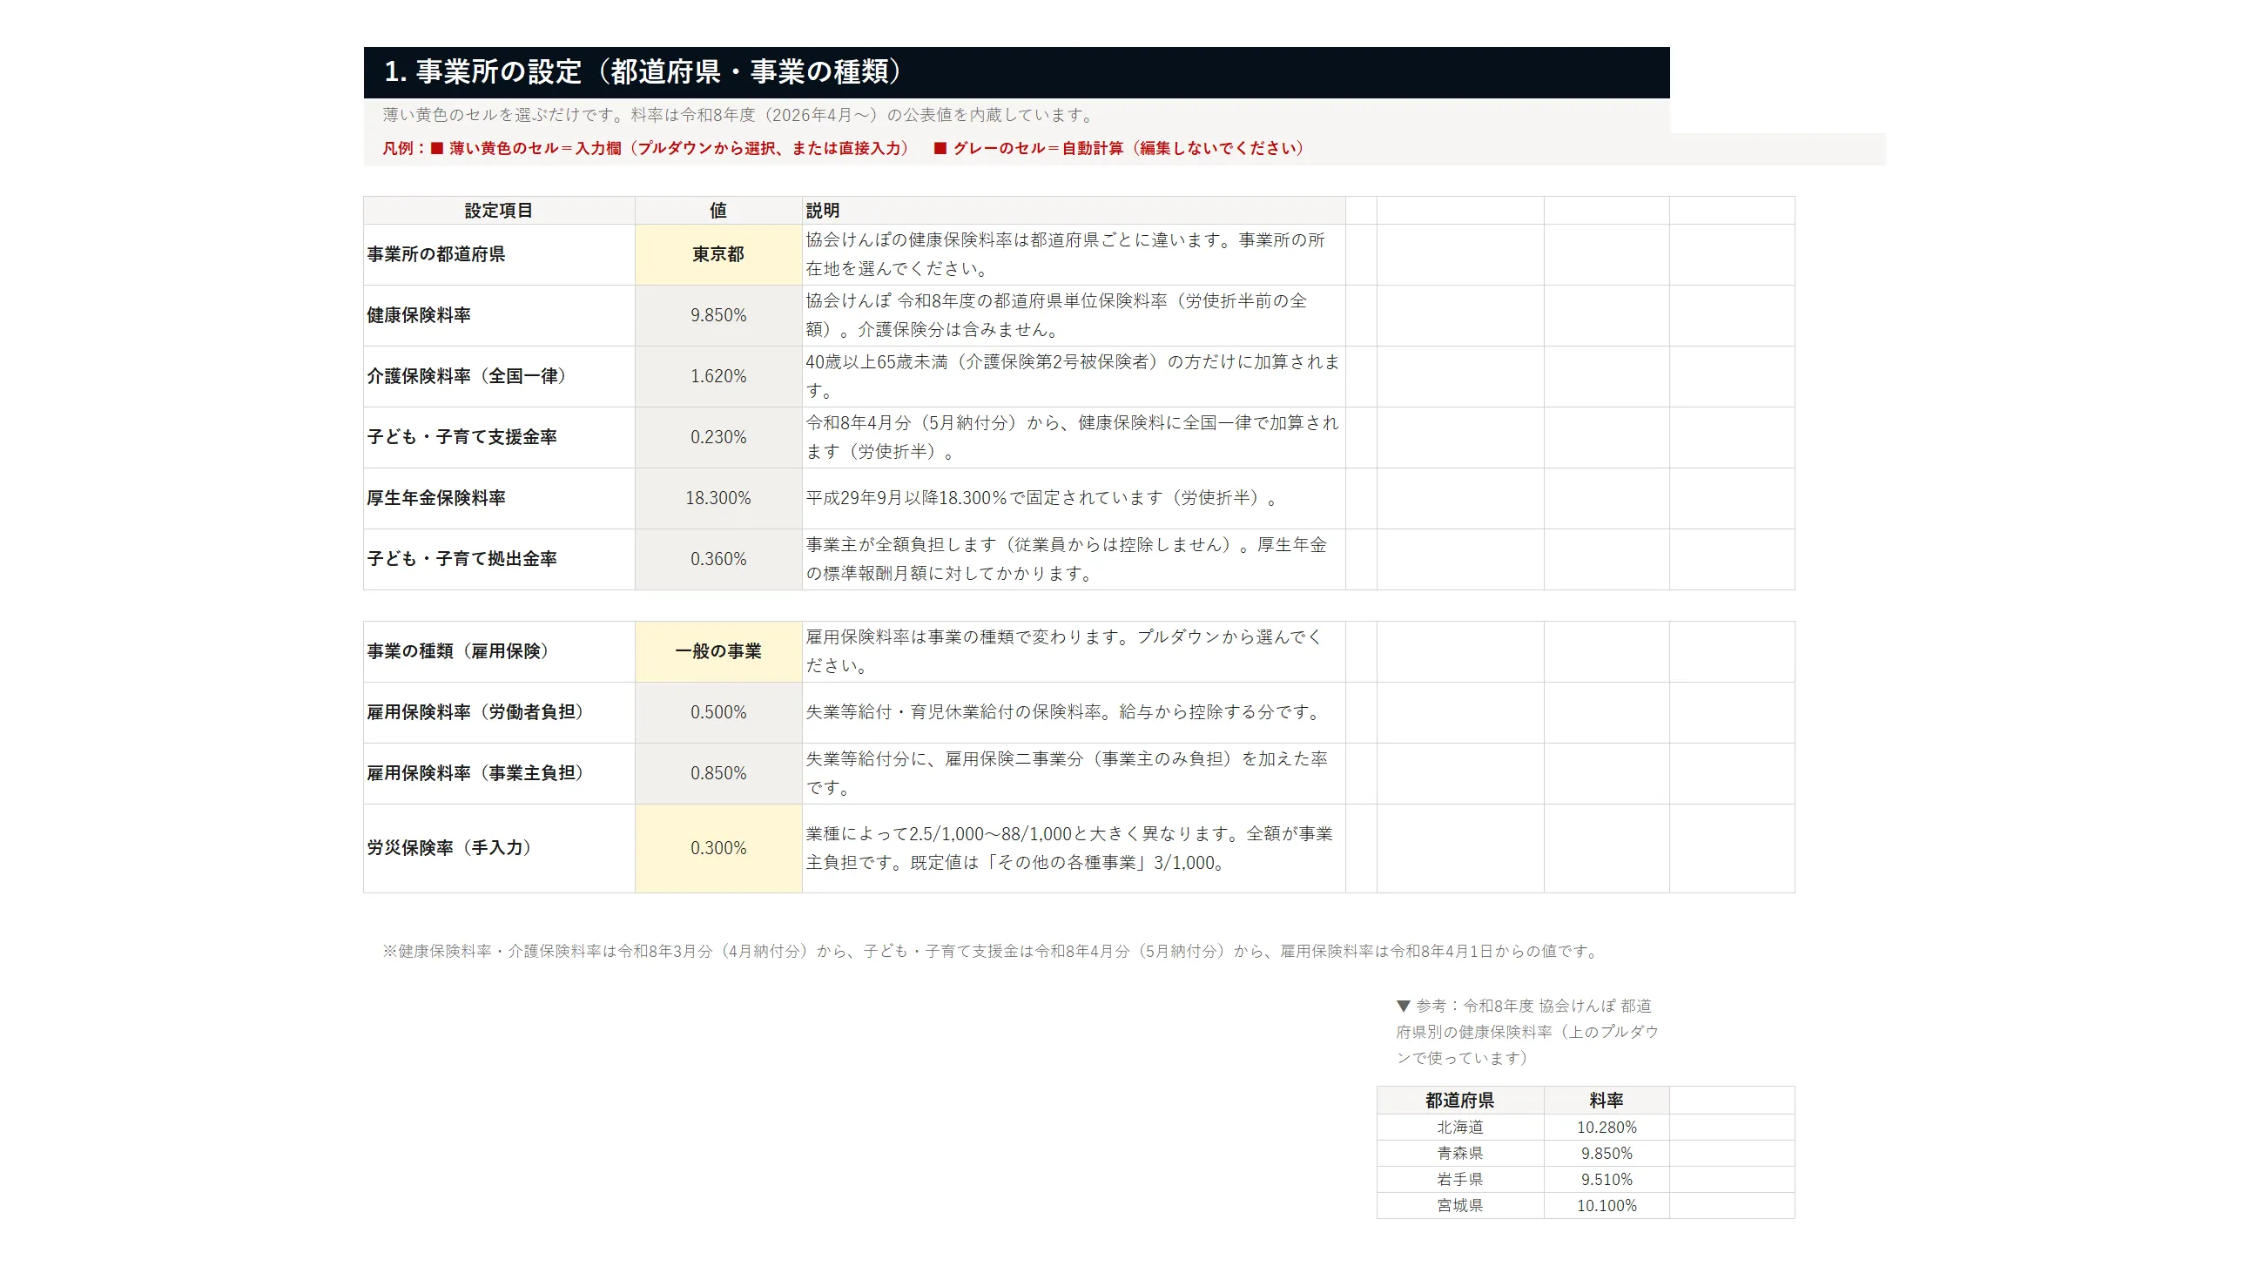The height and width of the screenshot is (1266, 2250).
Task: Select the 事業所の都道府県 label cell
Action: [x=499, y=254]
